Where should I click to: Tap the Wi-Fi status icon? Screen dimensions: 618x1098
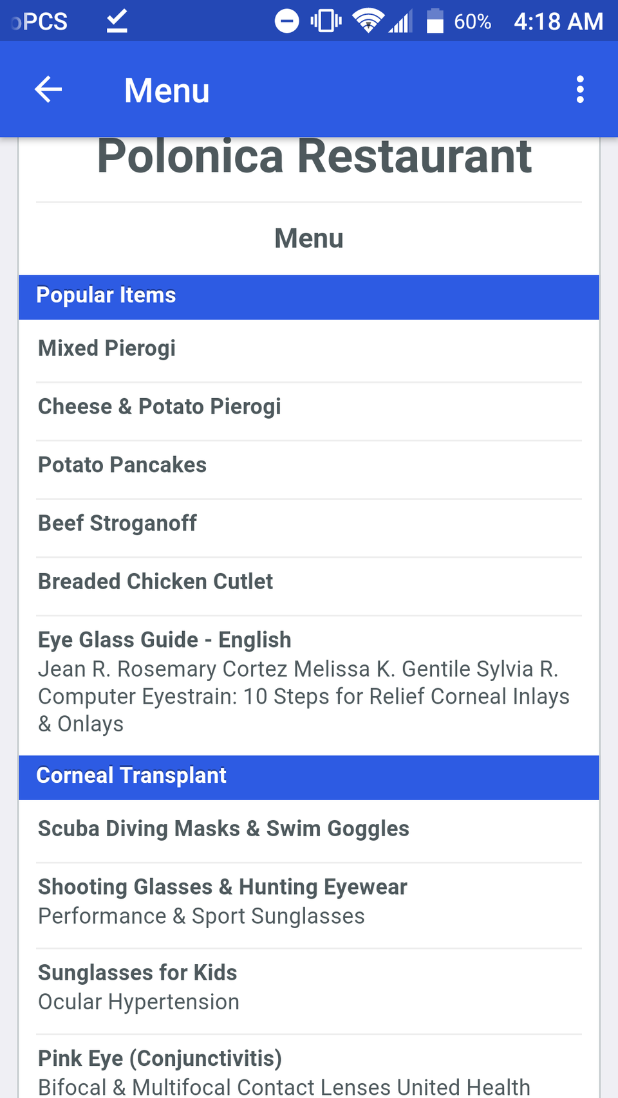coord(368,21)
